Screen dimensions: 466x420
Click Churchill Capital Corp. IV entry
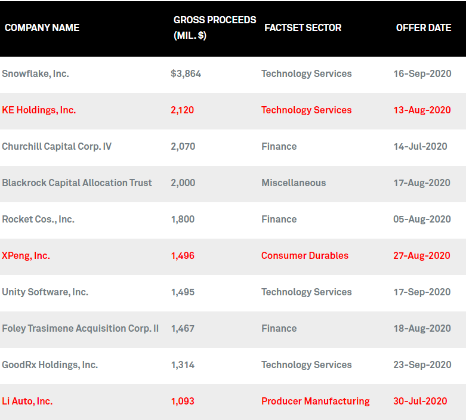point(57,147)
